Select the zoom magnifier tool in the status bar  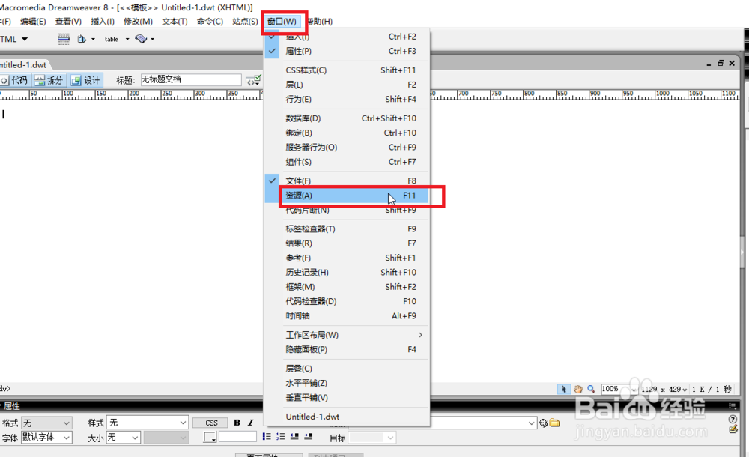click(x=591, y=389)
